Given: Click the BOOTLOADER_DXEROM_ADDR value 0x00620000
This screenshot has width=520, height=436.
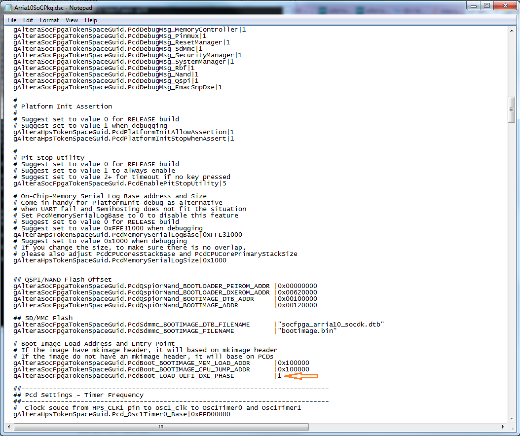Looking at the screenshot, I should pos(297,292).
